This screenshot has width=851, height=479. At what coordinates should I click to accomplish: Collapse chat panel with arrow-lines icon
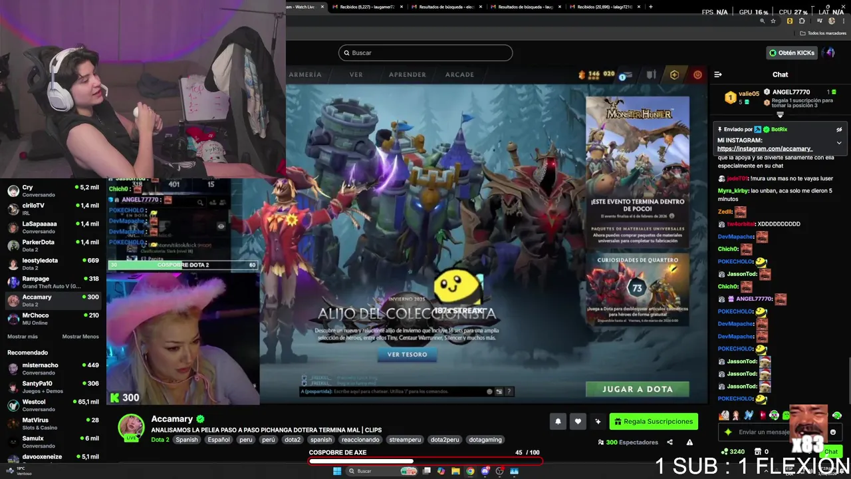(718, 75)
